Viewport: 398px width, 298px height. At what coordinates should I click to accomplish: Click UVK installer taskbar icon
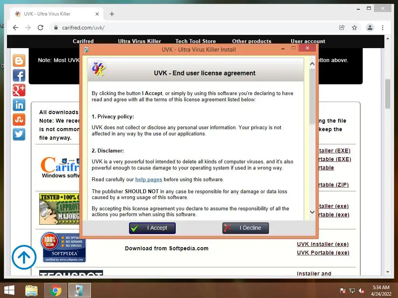(x=79, y=290)
